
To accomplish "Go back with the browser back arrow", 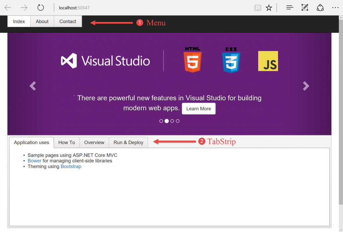I will pyautogui.click(x=8, y=8).
